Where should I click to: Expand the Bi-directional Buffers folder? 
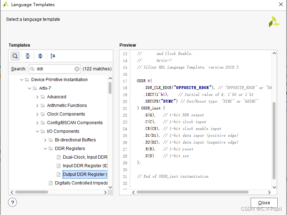tap(45, 140)
